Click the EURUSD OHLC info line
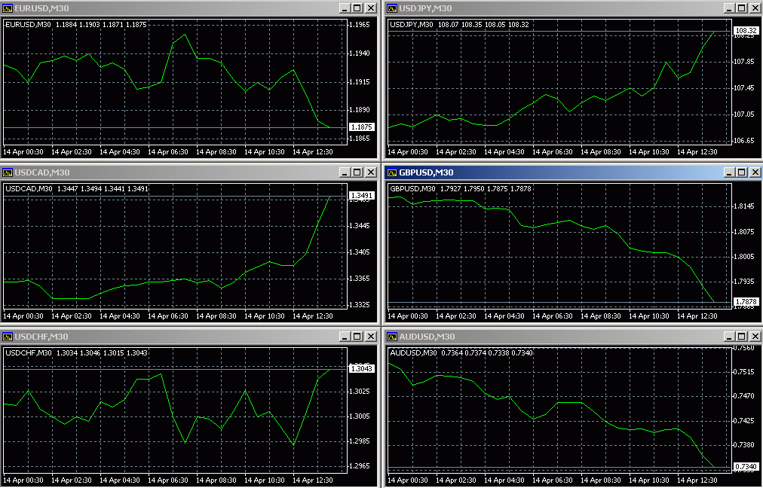The width and height of the screenshot is (763, 488). pyautogui.click(x=75, y=24)
